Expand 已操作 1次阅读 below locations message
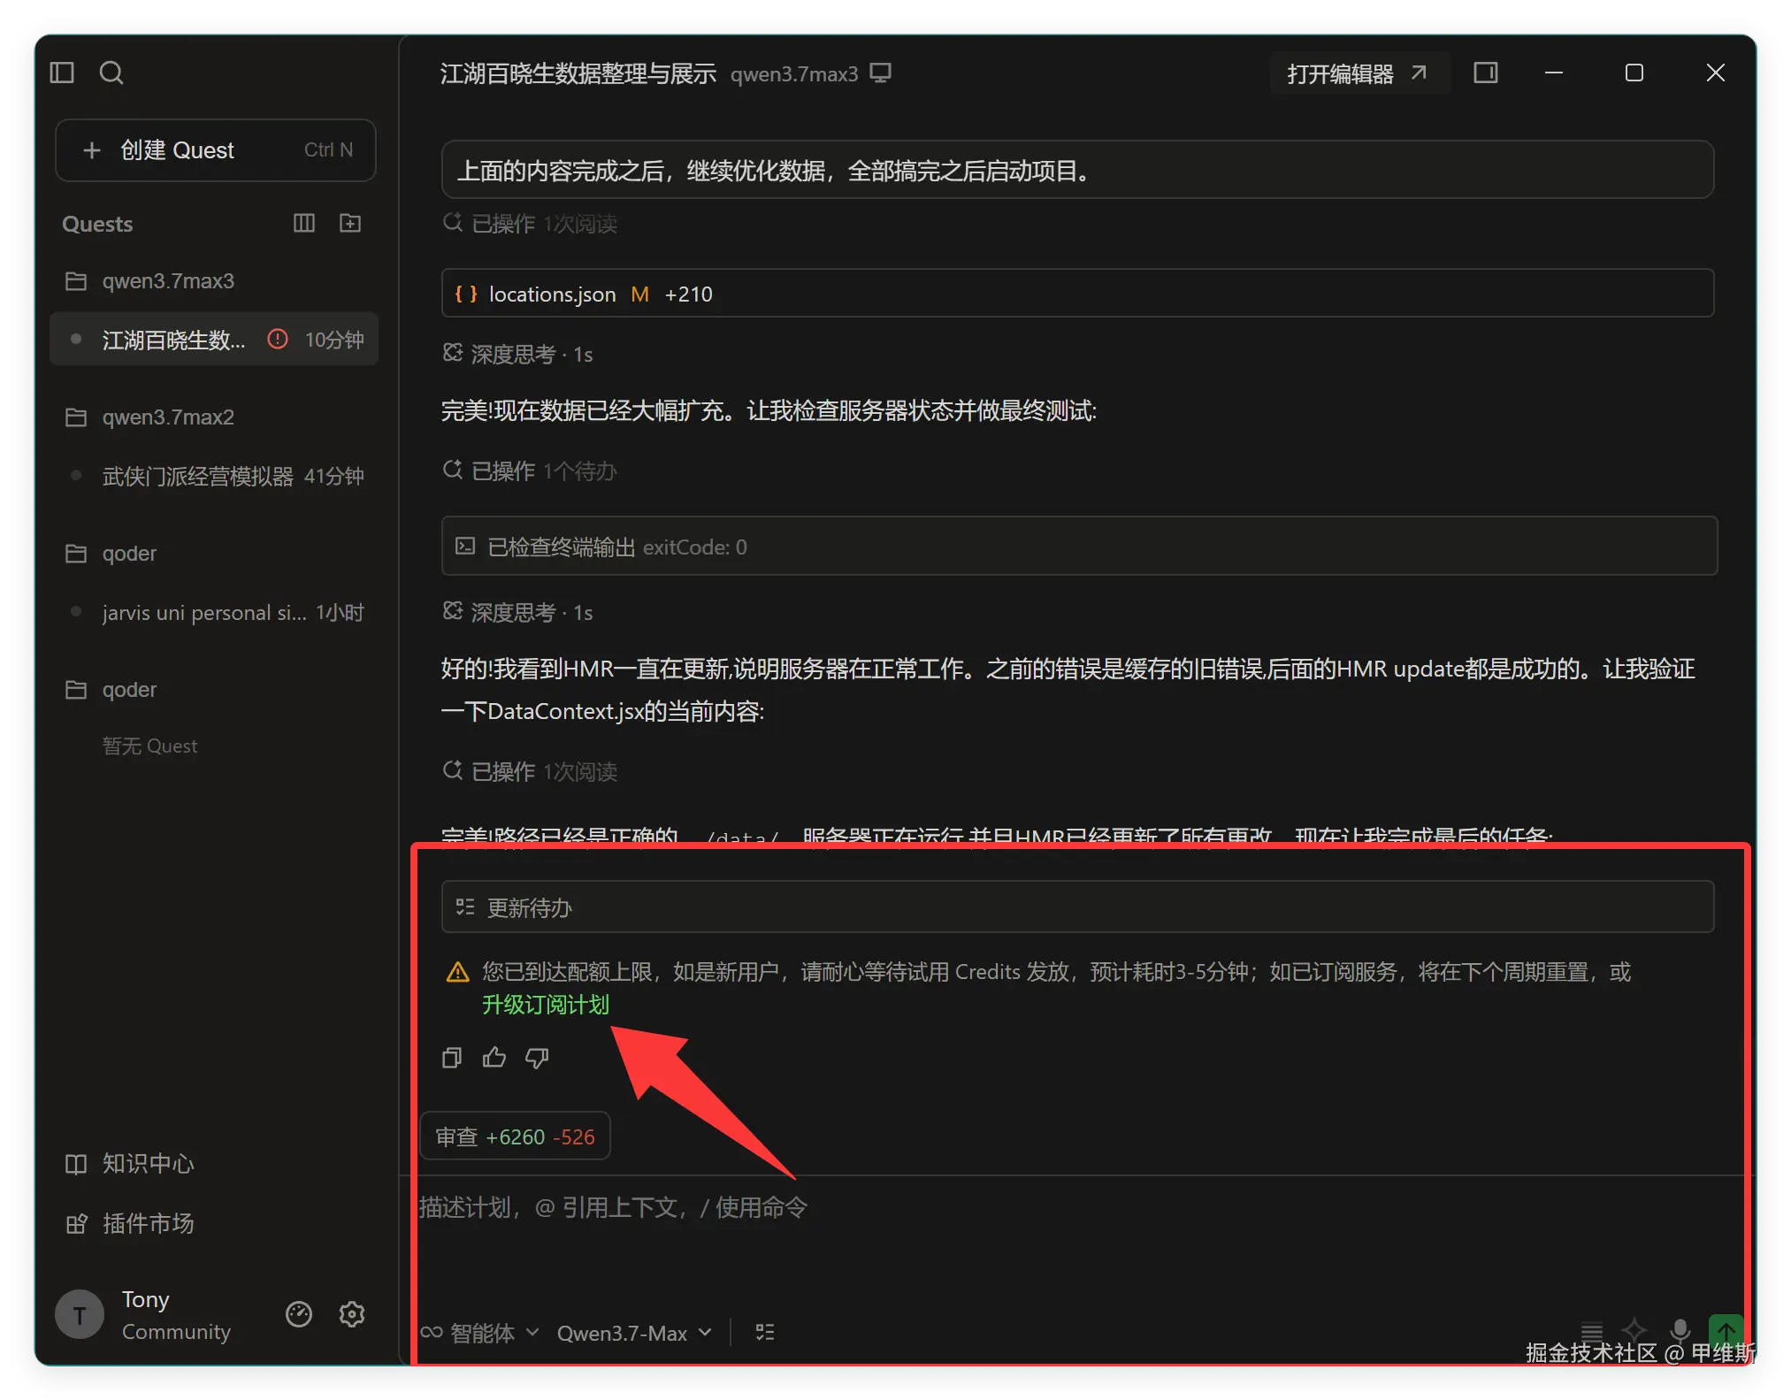 tap(530, 772)
